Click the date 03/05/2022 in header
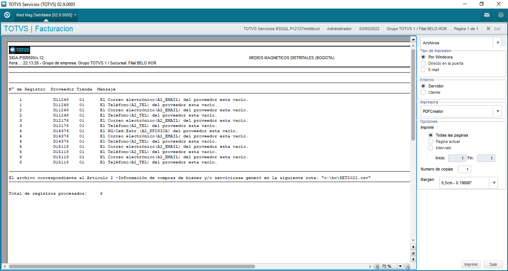 (369, 29)
